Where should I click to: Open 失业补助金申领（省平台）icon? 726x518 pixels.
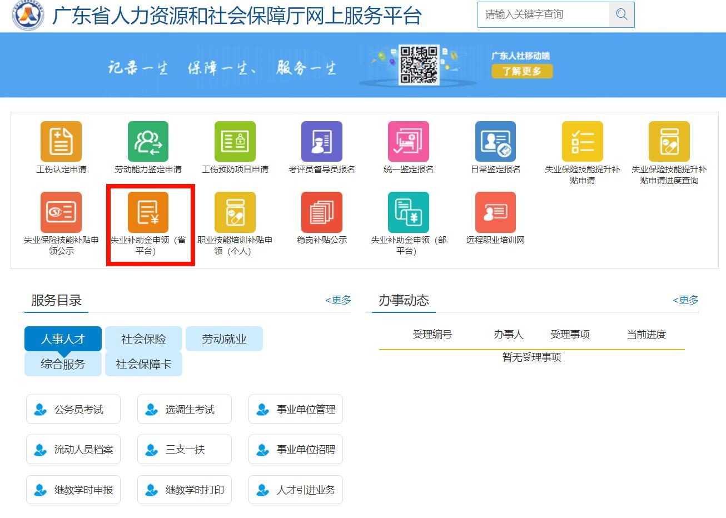coord(148,212)
